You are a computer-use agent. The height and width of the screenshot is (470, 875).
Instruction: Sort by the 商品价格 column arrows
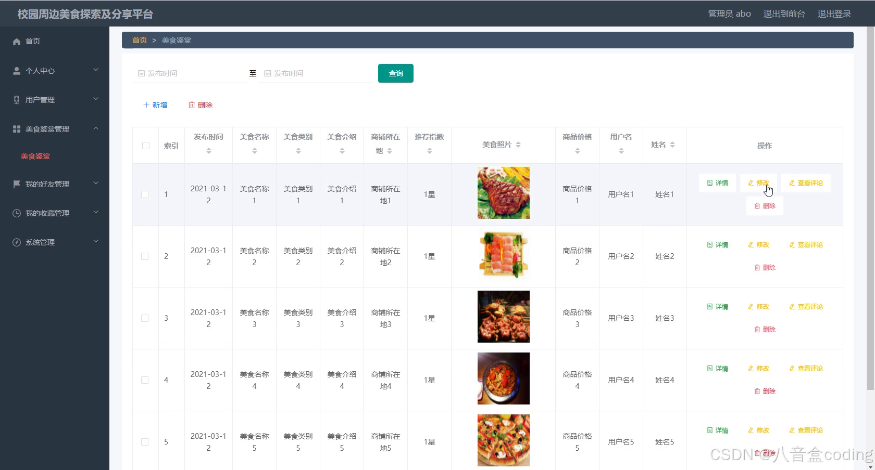point(578,151)
